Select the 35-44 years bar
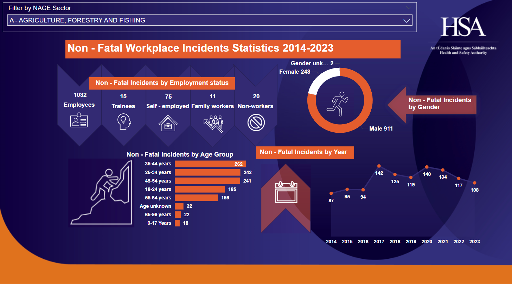 pyautogui.click(x=210, y=164)
